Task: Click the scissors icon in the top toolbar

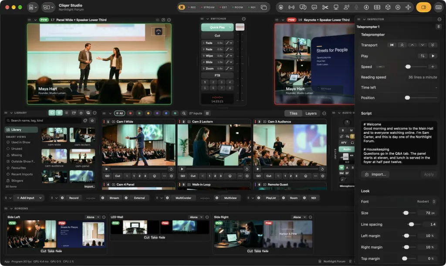Action: (x=325, y=7)
